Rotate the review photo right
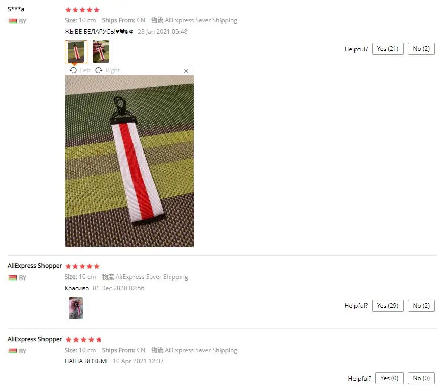 pyautogui.click(x=108, y=70)
